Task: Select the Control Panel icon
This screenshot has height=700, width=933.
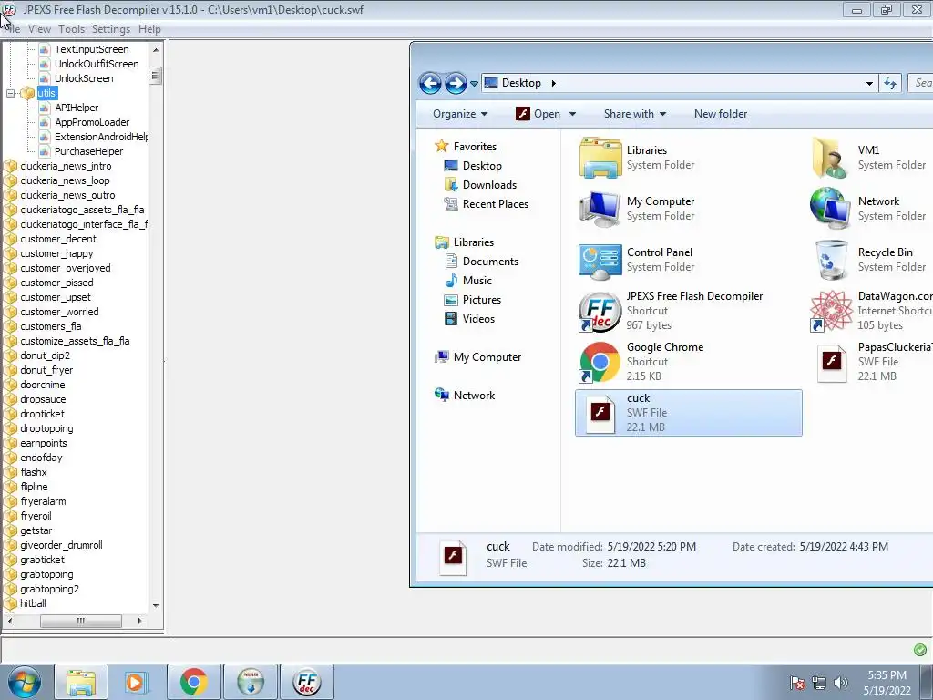Action: (x=600, y=260)
